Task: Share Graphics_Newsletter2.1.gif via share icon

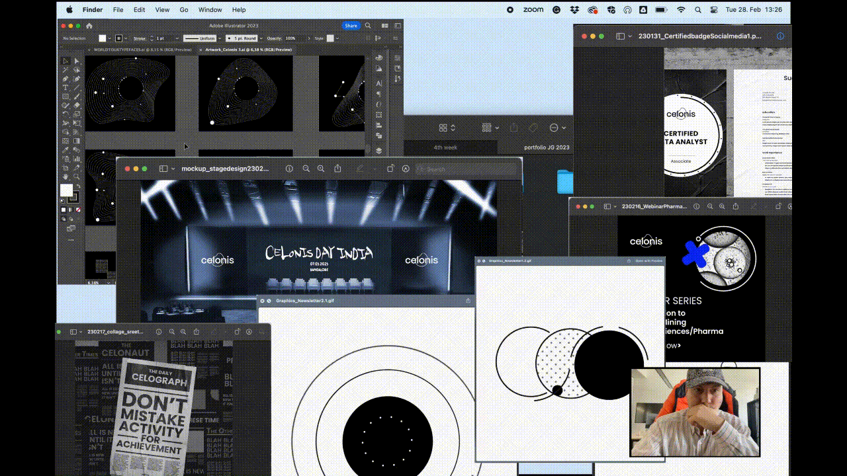Action: [468, 301]
